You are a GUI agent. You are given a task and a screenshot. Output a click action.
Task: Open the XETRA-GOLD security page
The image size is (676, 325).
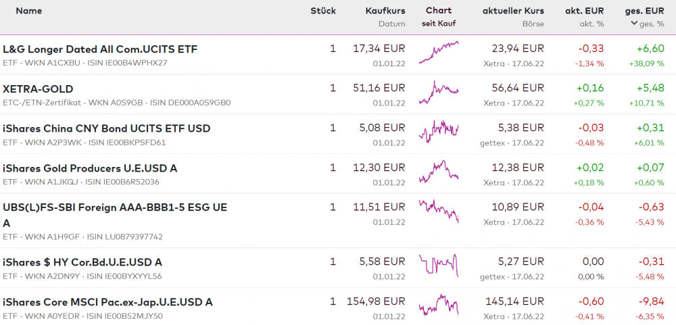(x=38, y=89)
